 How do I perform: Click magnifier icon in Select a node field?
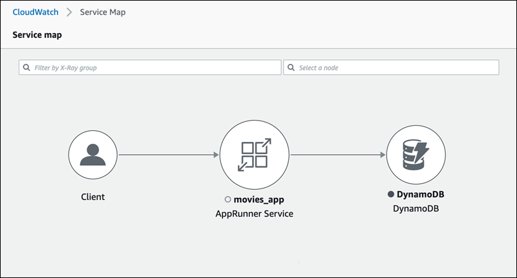291,68
